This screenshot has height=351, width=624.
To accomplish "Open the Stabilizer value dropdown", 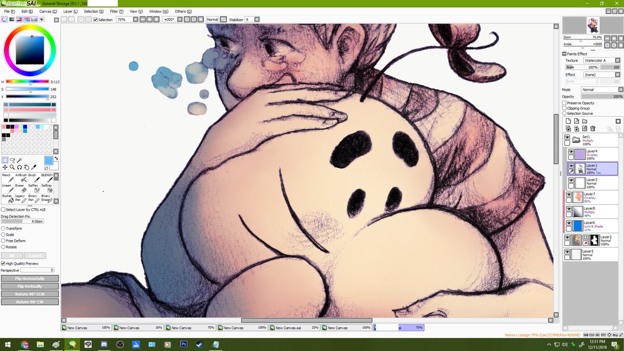I will [x=257, y=20].
